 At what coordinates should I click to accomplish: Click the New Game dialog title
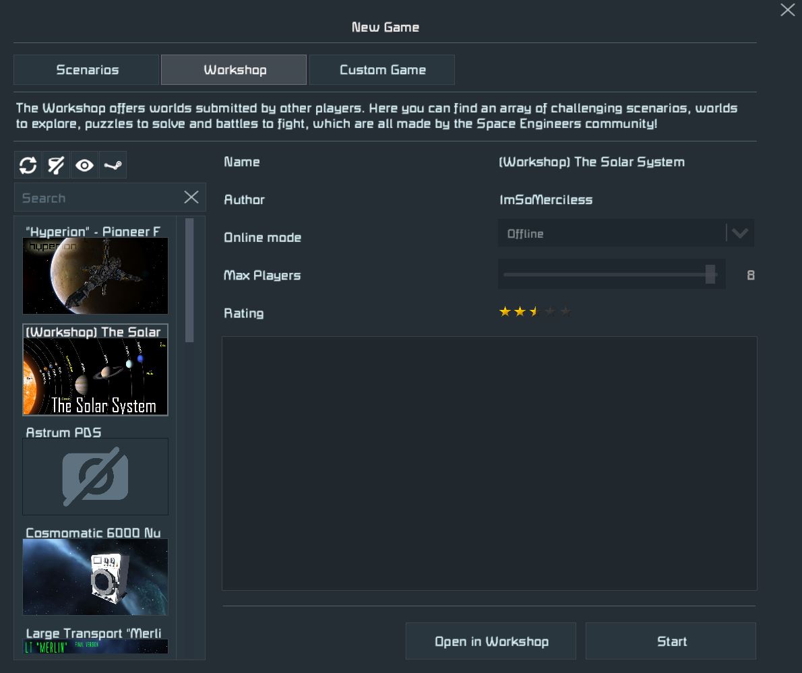385,27
